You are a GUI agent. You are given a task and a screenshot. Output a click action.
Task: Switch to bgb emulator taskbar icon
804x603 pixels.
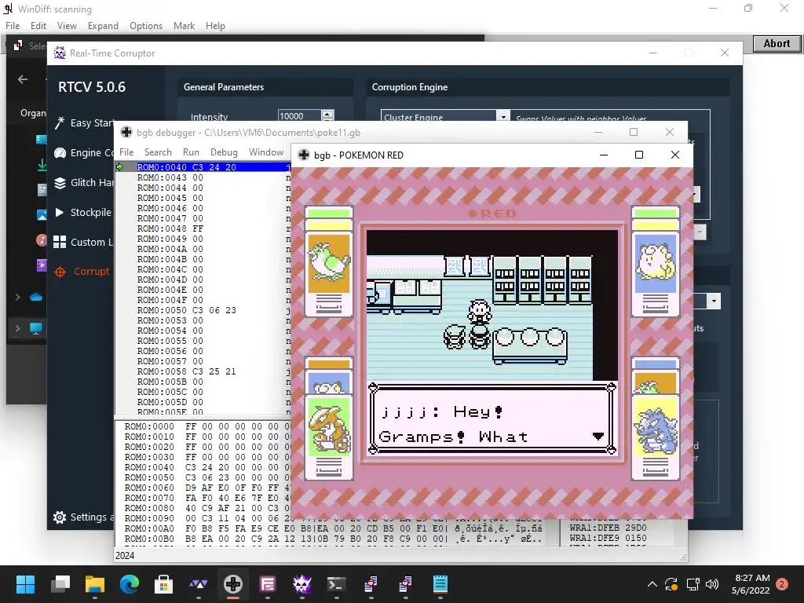pos(232,584)
